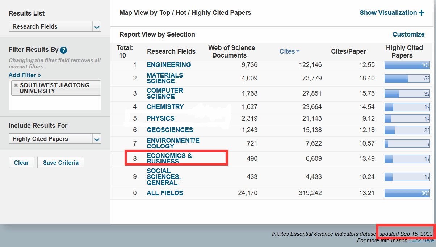
Task: Click the Cites sort arrow
Action: [298, 51]
